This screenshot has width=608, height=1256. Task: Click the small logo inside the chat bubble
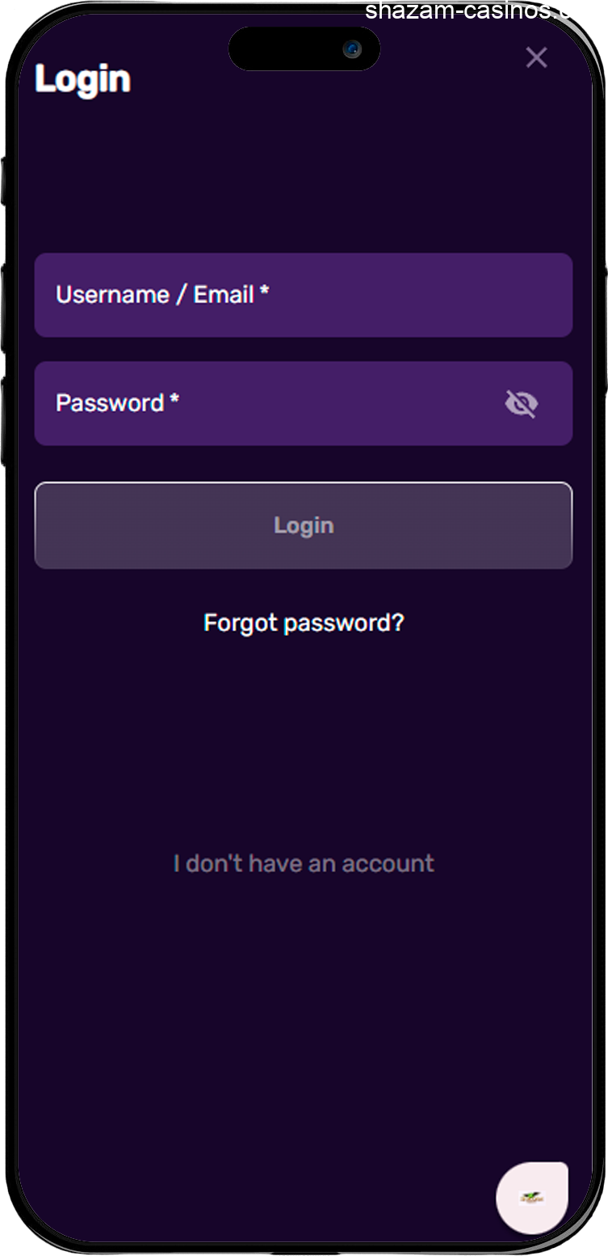531,1199
